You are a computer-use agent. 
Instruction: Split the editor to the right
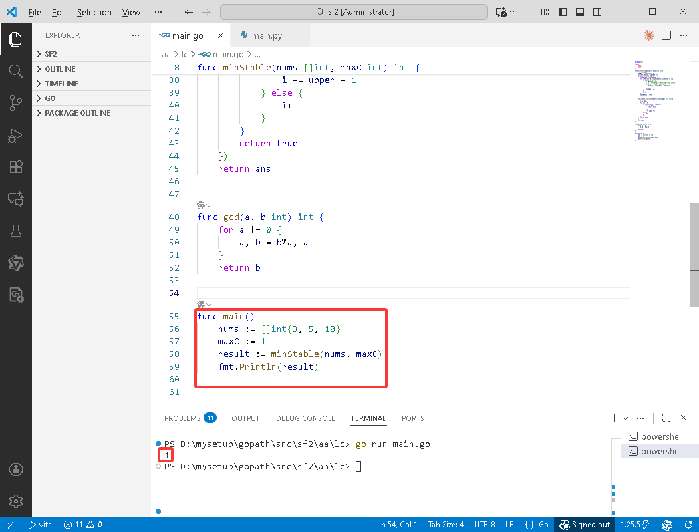(666, 35)
